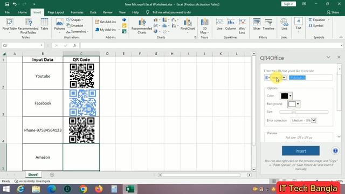Open Recommended Charts
This screenshot has width=345, height=194.
(142, 26)
